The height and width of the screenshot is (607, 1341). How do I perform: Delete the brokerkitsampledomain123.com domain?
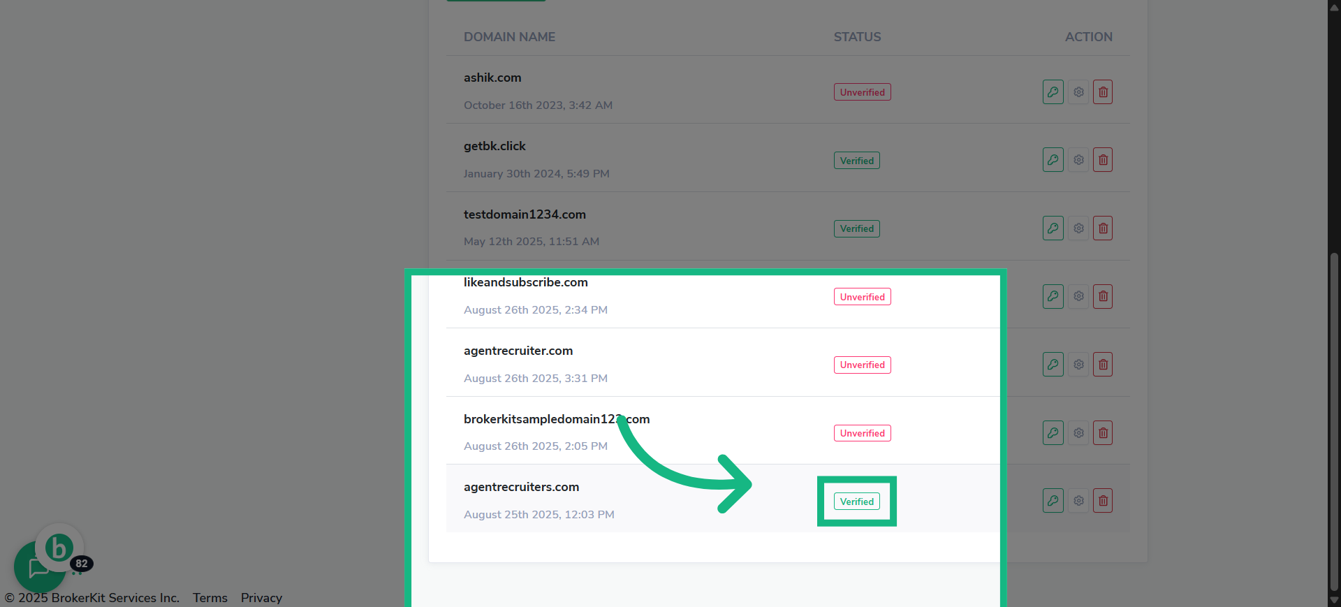[1103, 432]
